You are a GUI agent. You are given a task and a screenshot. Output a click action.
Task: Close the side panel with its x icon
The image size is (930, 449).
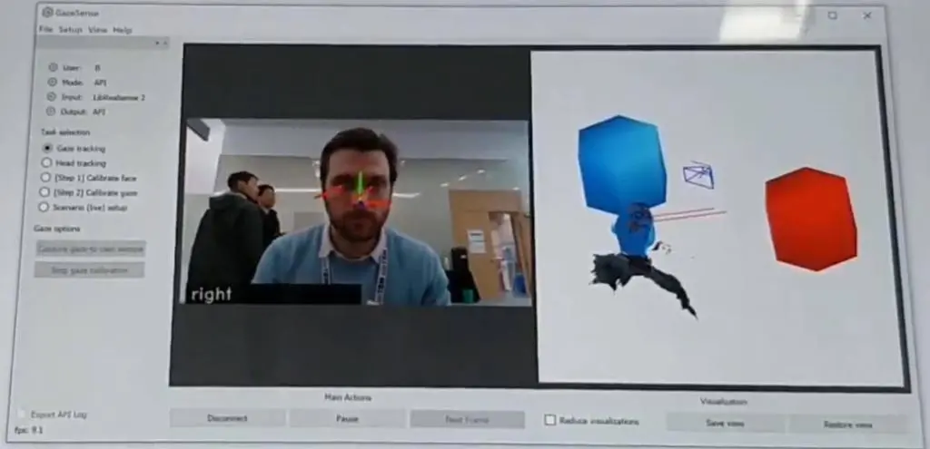coord(165,43)
